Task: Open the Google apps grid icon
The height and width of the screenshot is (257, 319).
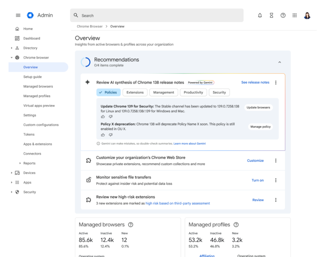Action: (x=295, y=16)
